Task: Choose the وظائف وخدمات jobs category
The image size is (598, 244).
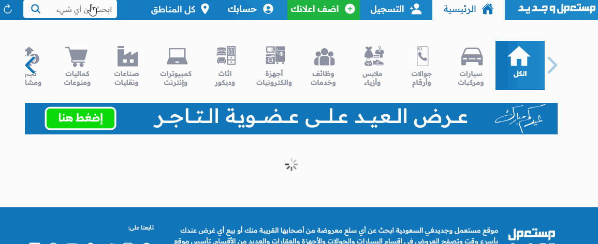Action: 324,66
